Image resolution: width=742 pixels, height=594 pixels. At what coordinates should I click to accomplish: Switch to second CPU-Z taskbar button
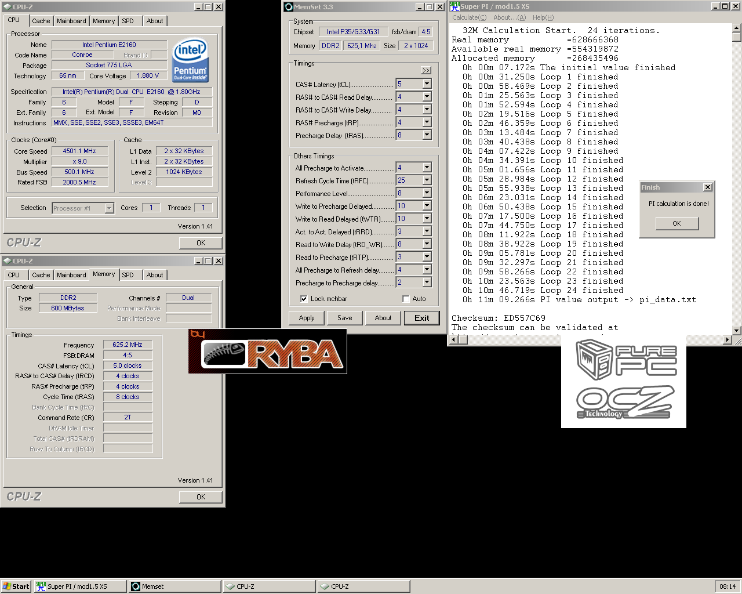tap(363, 586)
